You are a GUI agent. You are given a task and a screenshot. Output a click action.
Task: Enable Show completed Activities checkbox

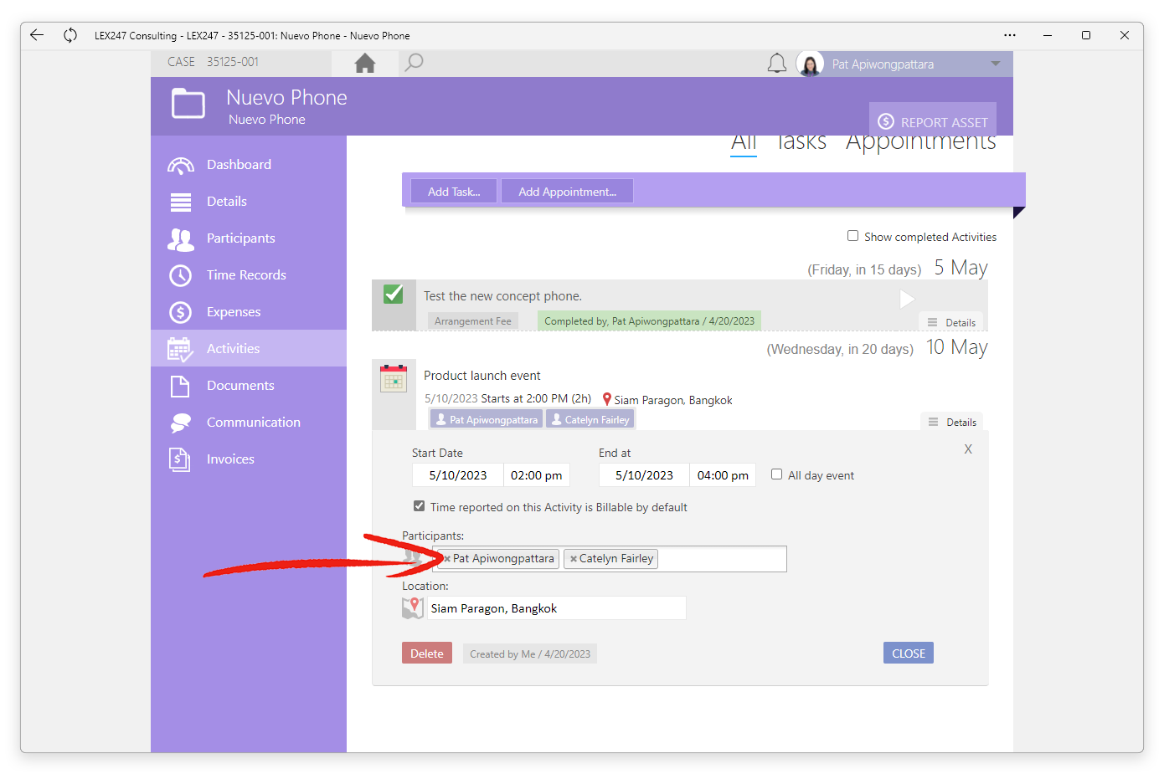click(852, 236)
